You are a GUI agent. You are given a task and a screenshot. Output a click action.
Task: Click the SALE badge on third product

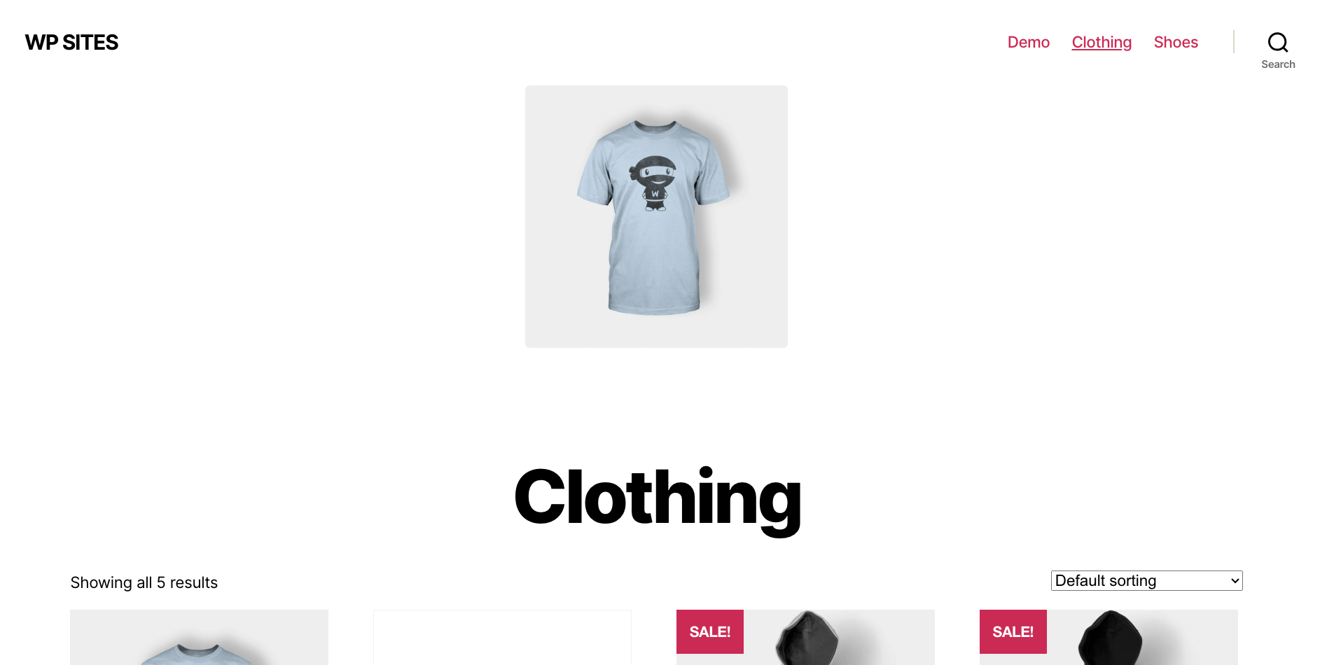709,631
